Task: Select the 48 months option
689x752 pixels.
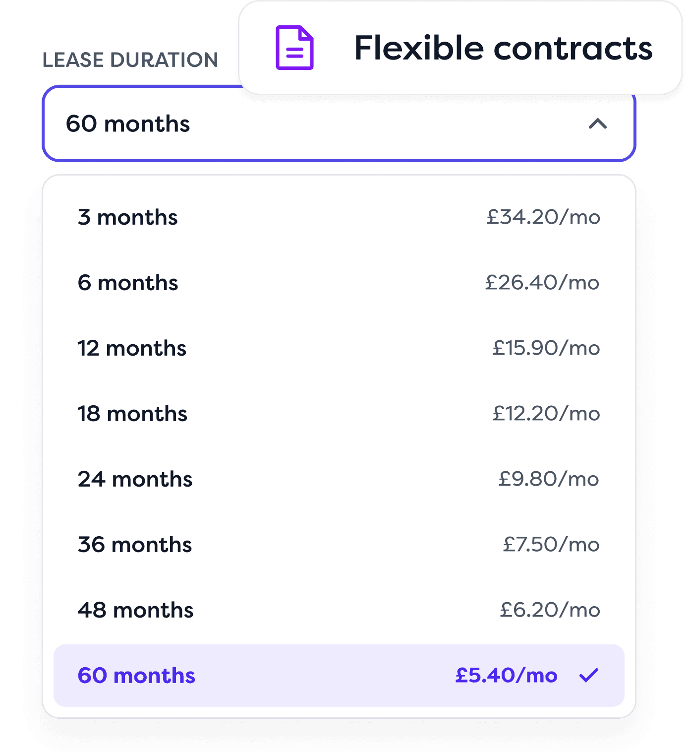Action: coord(339,610)
